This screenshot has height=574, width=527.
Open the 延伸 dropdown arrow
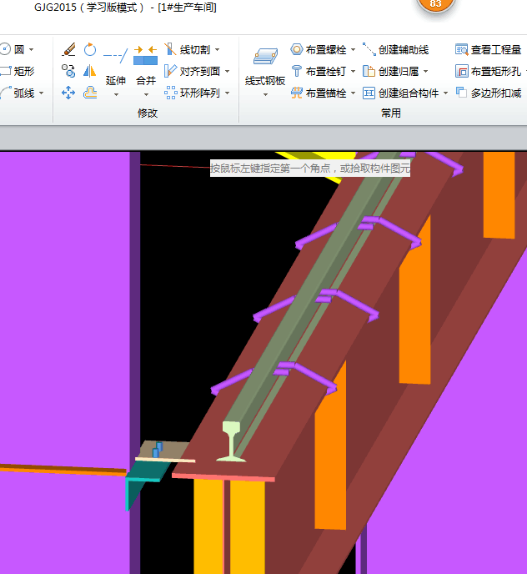click(x=116, y=94)
